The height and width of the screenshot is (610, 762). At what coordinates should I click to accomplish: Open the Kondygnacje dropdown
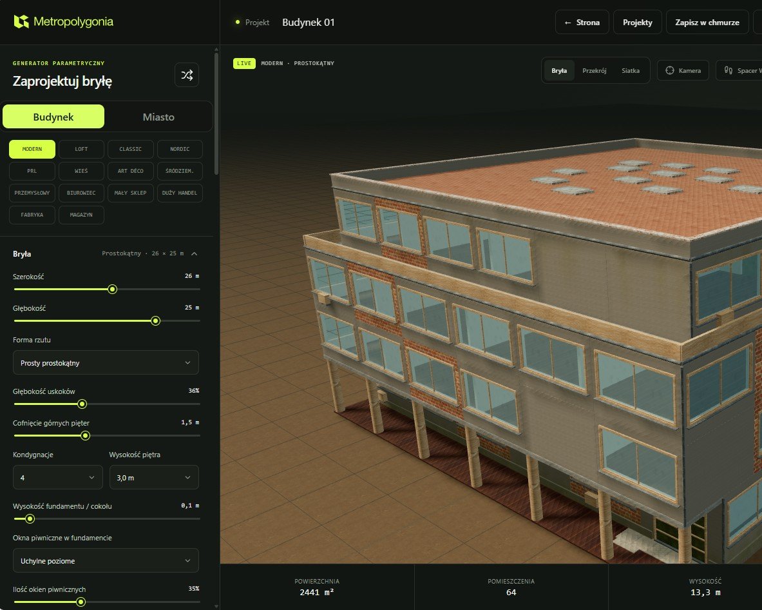coord(58,478)
